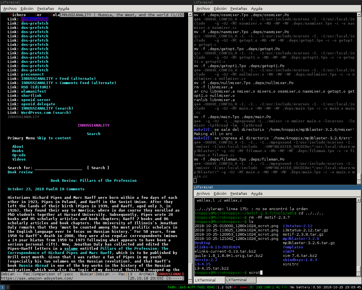Open the WordPress.com (search) link
The height and width of the screenshot is (290, 362).
click(46, 112)
